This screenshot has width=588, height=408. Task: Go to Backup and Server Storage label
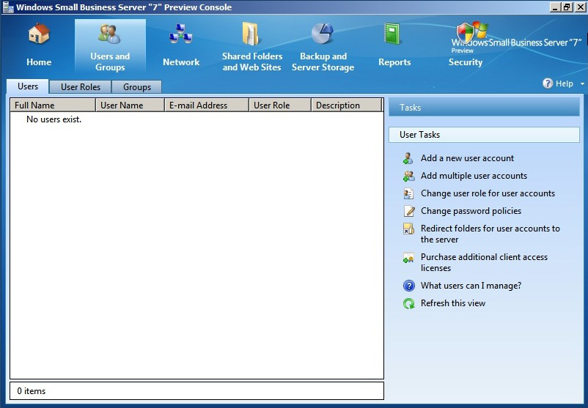click(x=323, y=62)
